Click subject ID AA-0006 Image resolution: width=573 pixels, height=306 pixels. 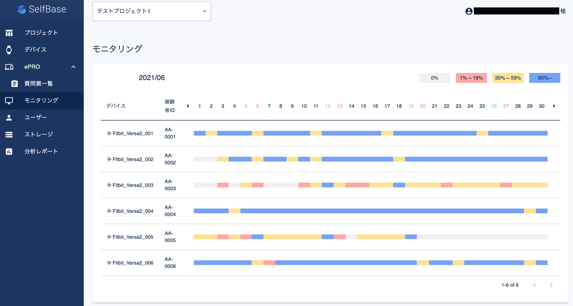(x=170, y=263)
